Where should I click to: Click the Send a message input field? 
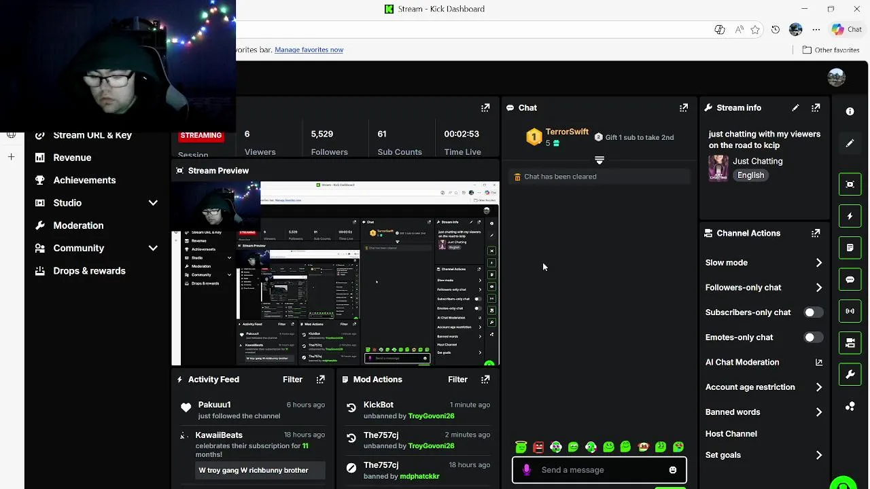(599, 470)
